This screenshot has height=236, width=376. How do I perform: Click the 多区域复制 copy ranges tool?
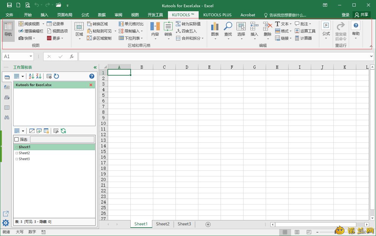(x=99, y=38)
